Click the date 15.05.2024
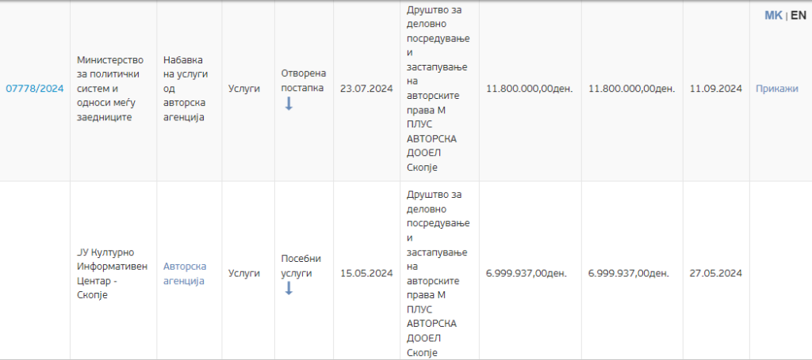Image resolution: width=812 pixels, height=360 pixels. click(366, 274)
